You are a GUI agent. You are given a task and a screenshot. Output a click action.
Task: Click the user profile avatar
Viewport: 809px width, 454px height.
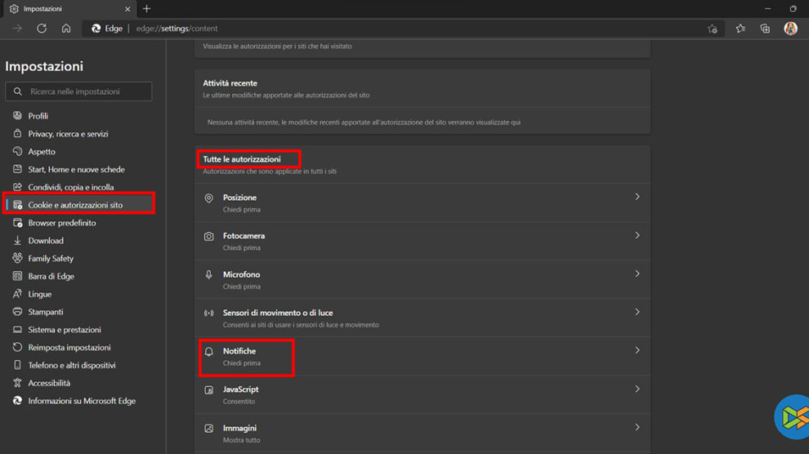coord(790,29)
